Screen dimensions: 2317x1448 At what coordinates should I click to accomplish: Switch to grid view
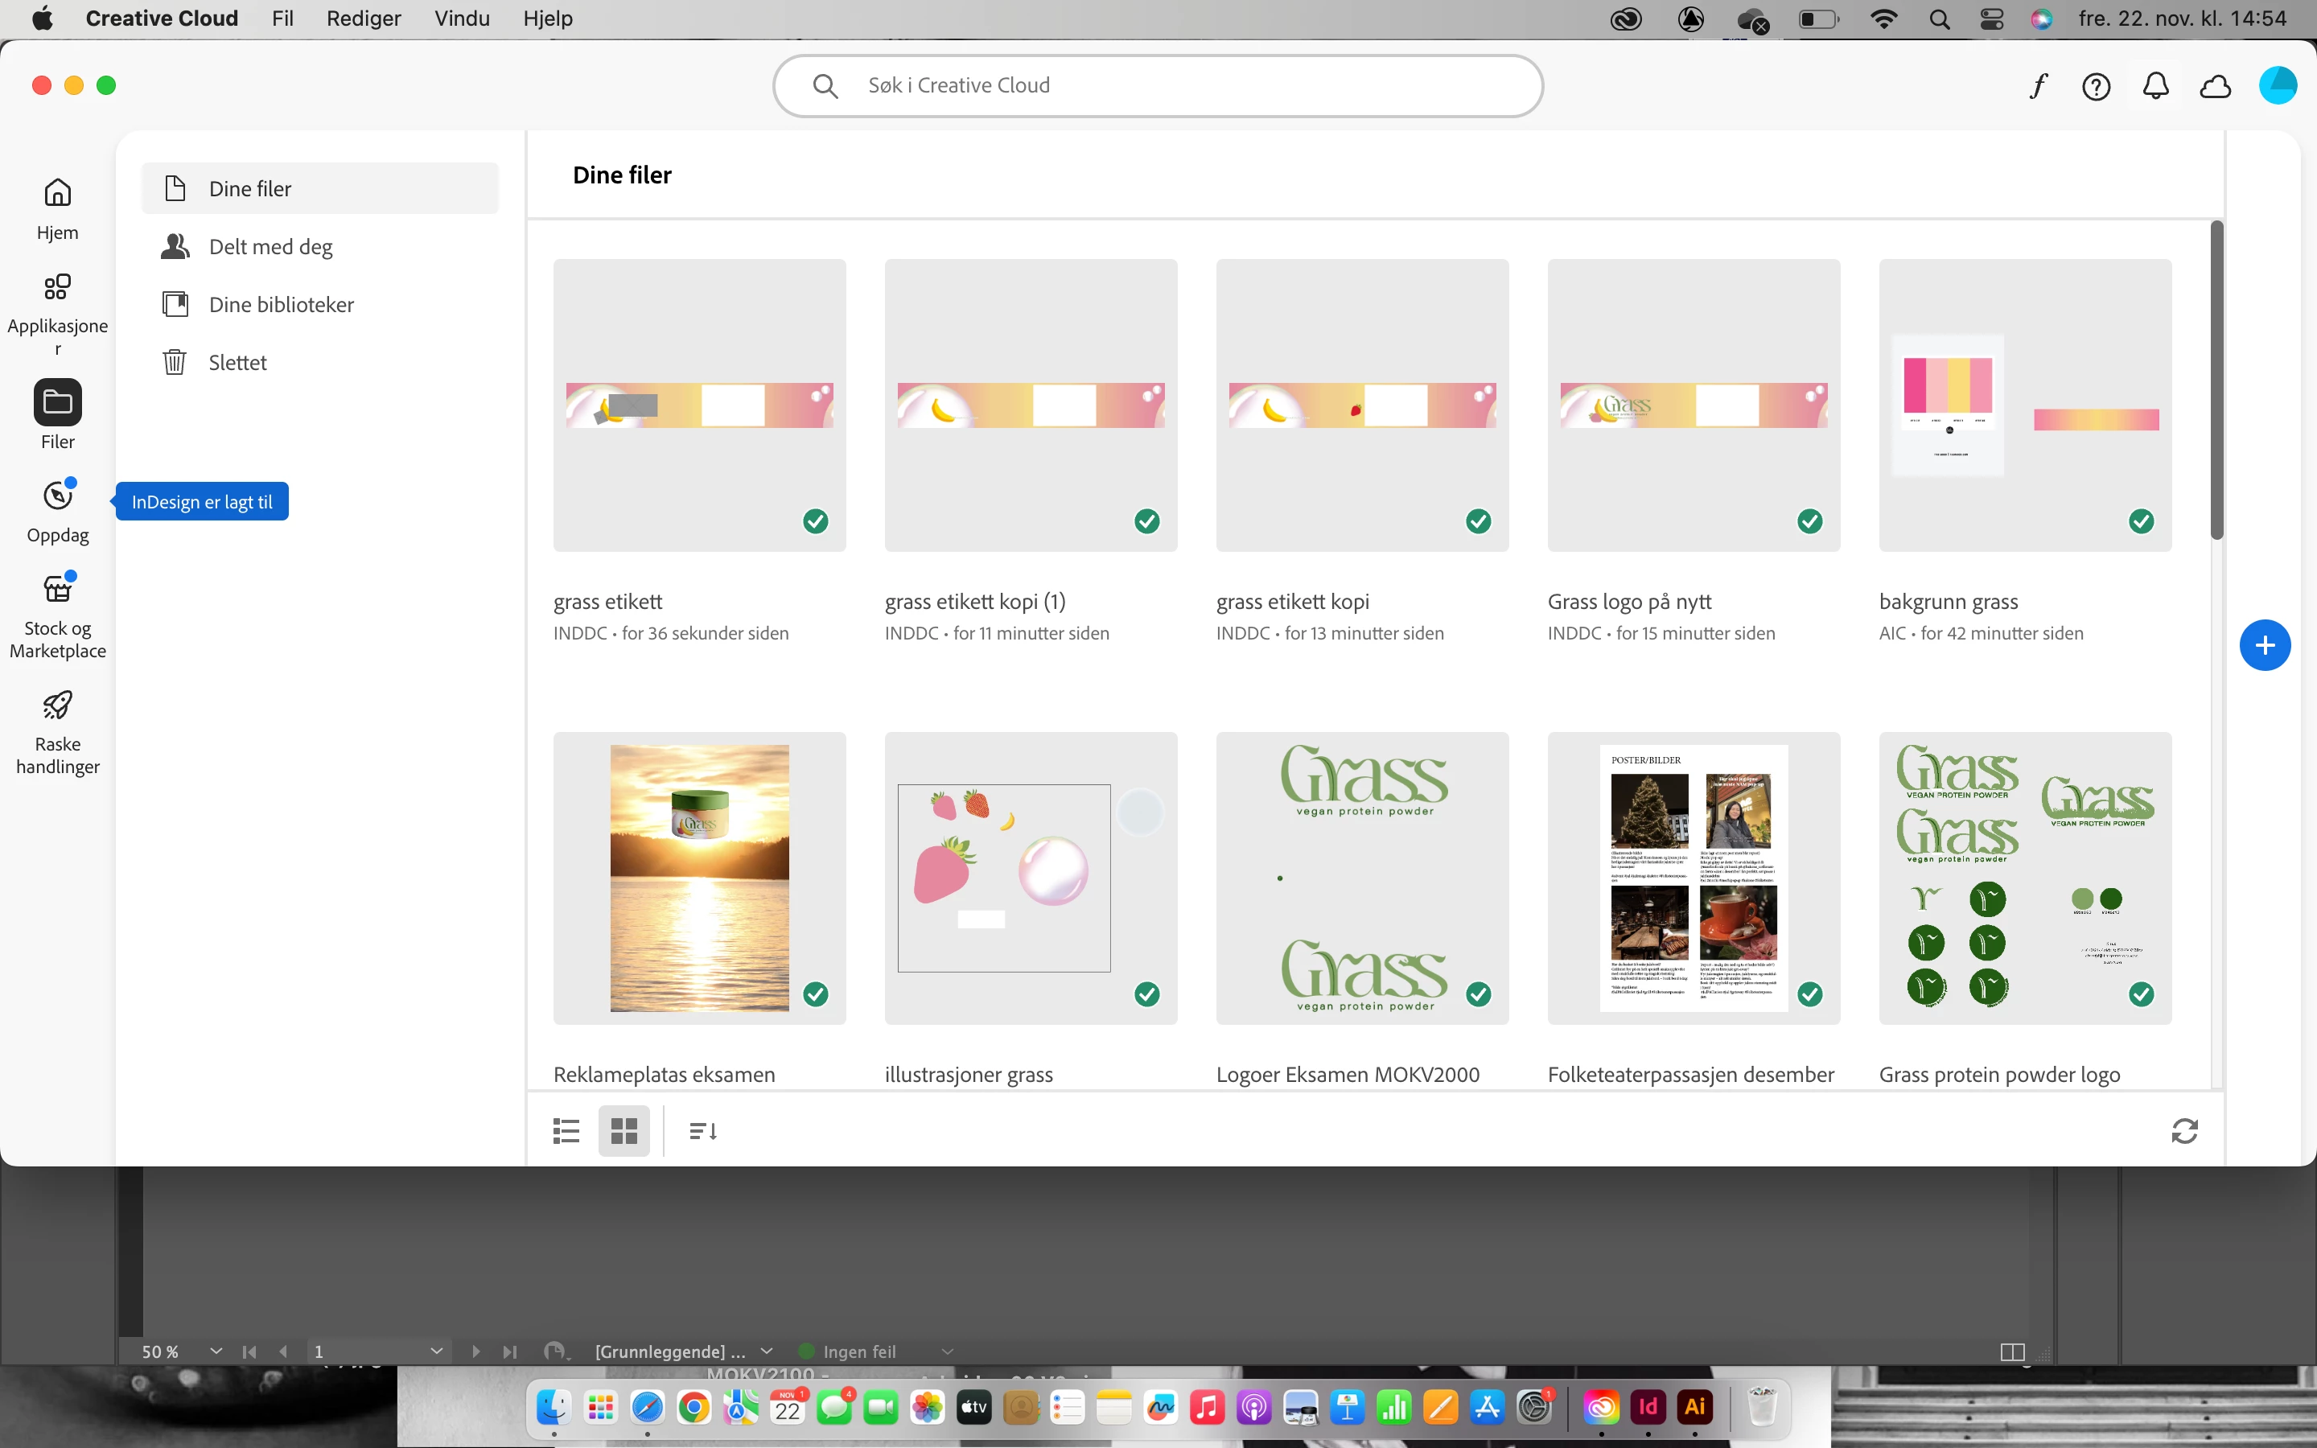point(624,1131)
